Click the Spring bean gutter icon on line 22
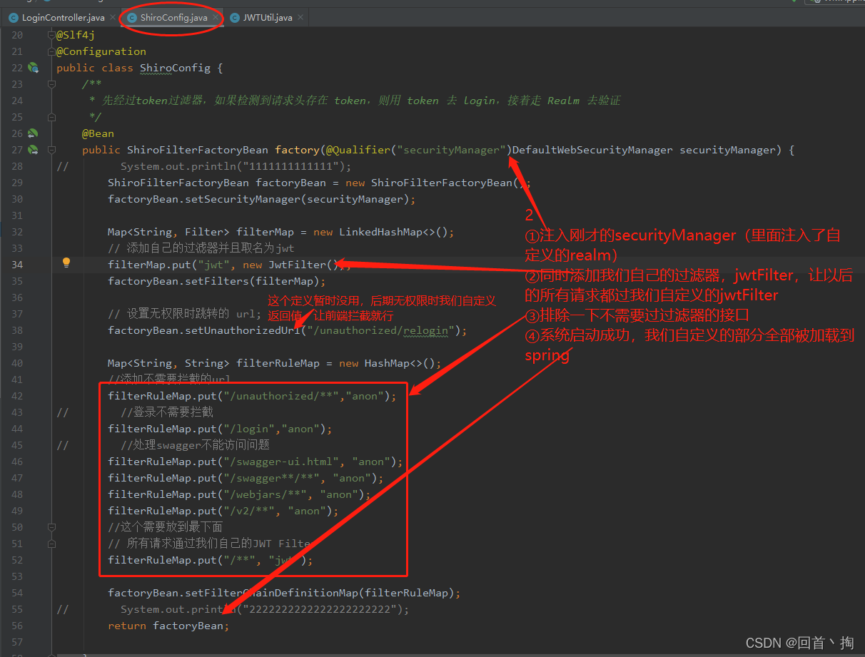 tap(33, 68)
